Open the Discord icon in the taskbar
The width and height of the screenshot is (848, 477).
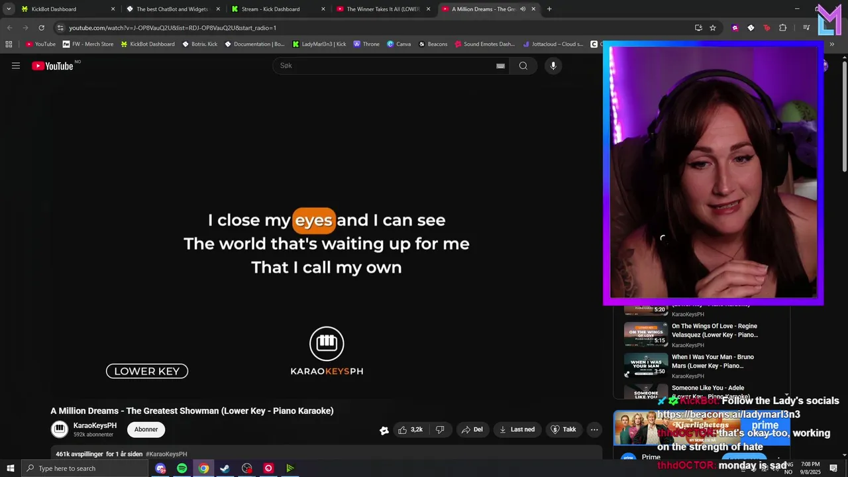point(160,468)
